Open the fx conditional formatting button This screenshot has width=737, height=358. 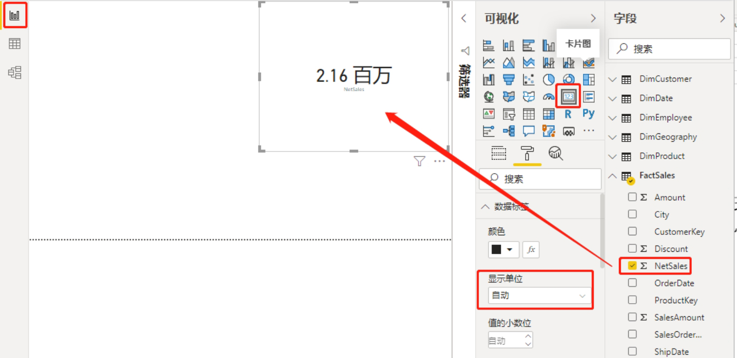click(531, 249)
